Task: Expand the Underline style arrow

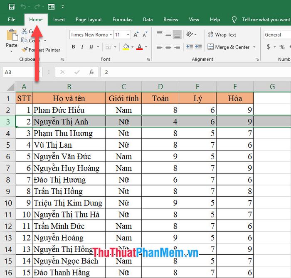Action: pos(98,47)
